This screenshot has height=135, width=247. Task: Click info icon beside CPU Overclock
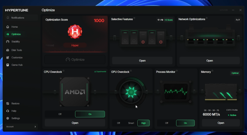point(64,71)
